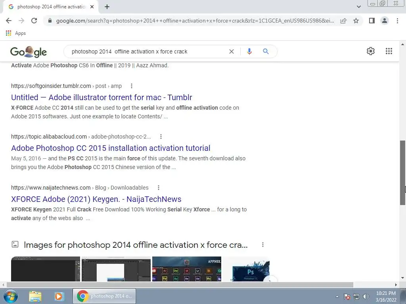Click the Activate Adobe Photoshop CS6 snippet
This screenshot has height=304, width=406.
tap(90, 65)
